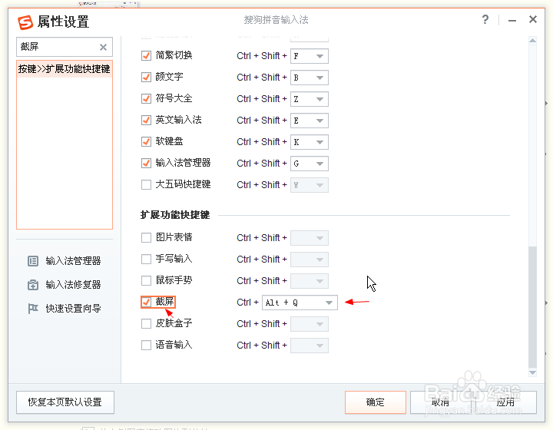This screenshot has height=430, width=553.
Task: Enable the 大五码快捷键 checkbox
Action: tap(146, 185)
